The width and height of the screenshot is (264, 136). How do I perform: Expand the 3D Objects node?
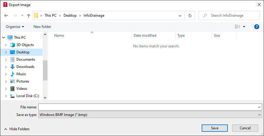click(x=6, y=45)
